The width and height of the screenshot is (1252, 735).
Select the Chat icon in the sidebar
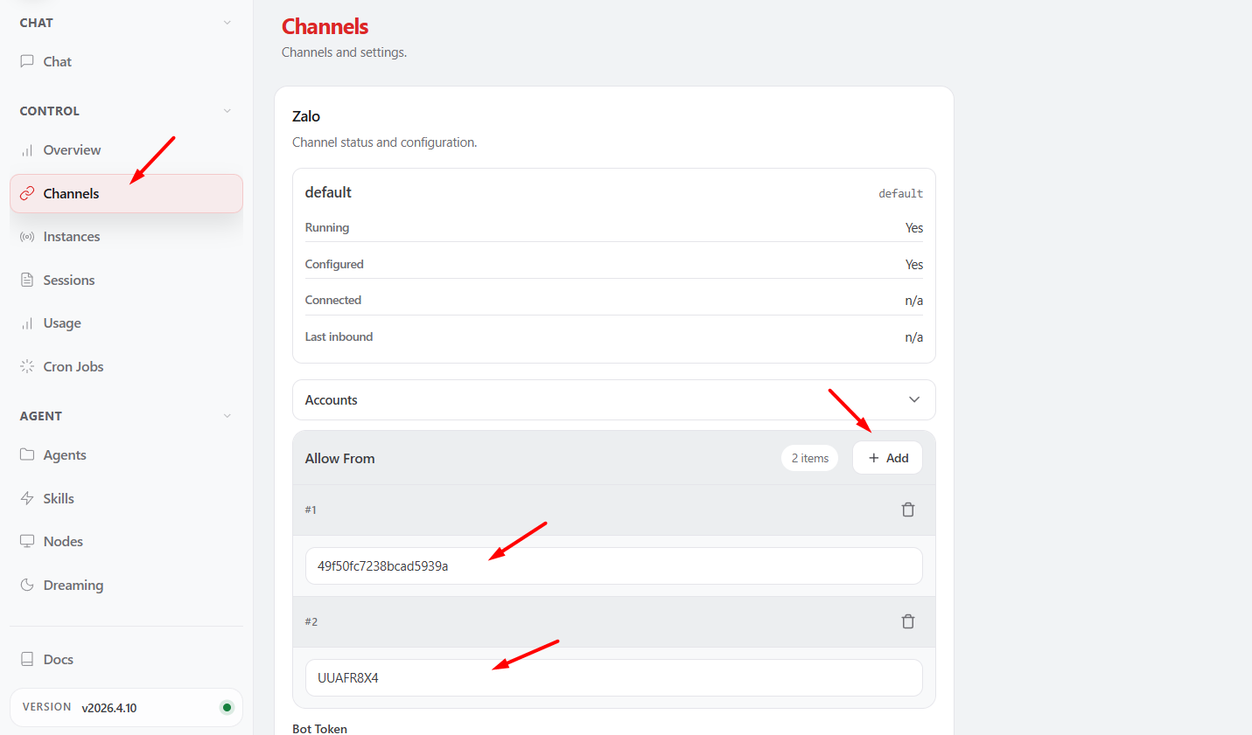pyautogui.click(x=27, y=61)
